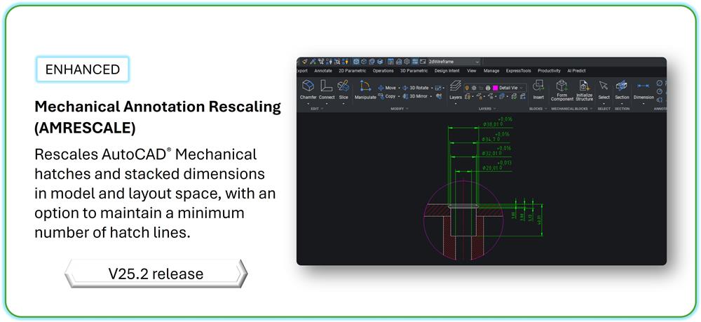This screenshot has height=322, width=701.
Task: Open the Layers panel icon
Action: 456,86
